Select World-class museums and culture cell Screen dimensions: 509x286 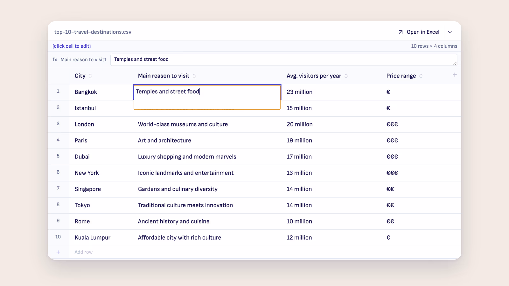(x=207, y=124)
